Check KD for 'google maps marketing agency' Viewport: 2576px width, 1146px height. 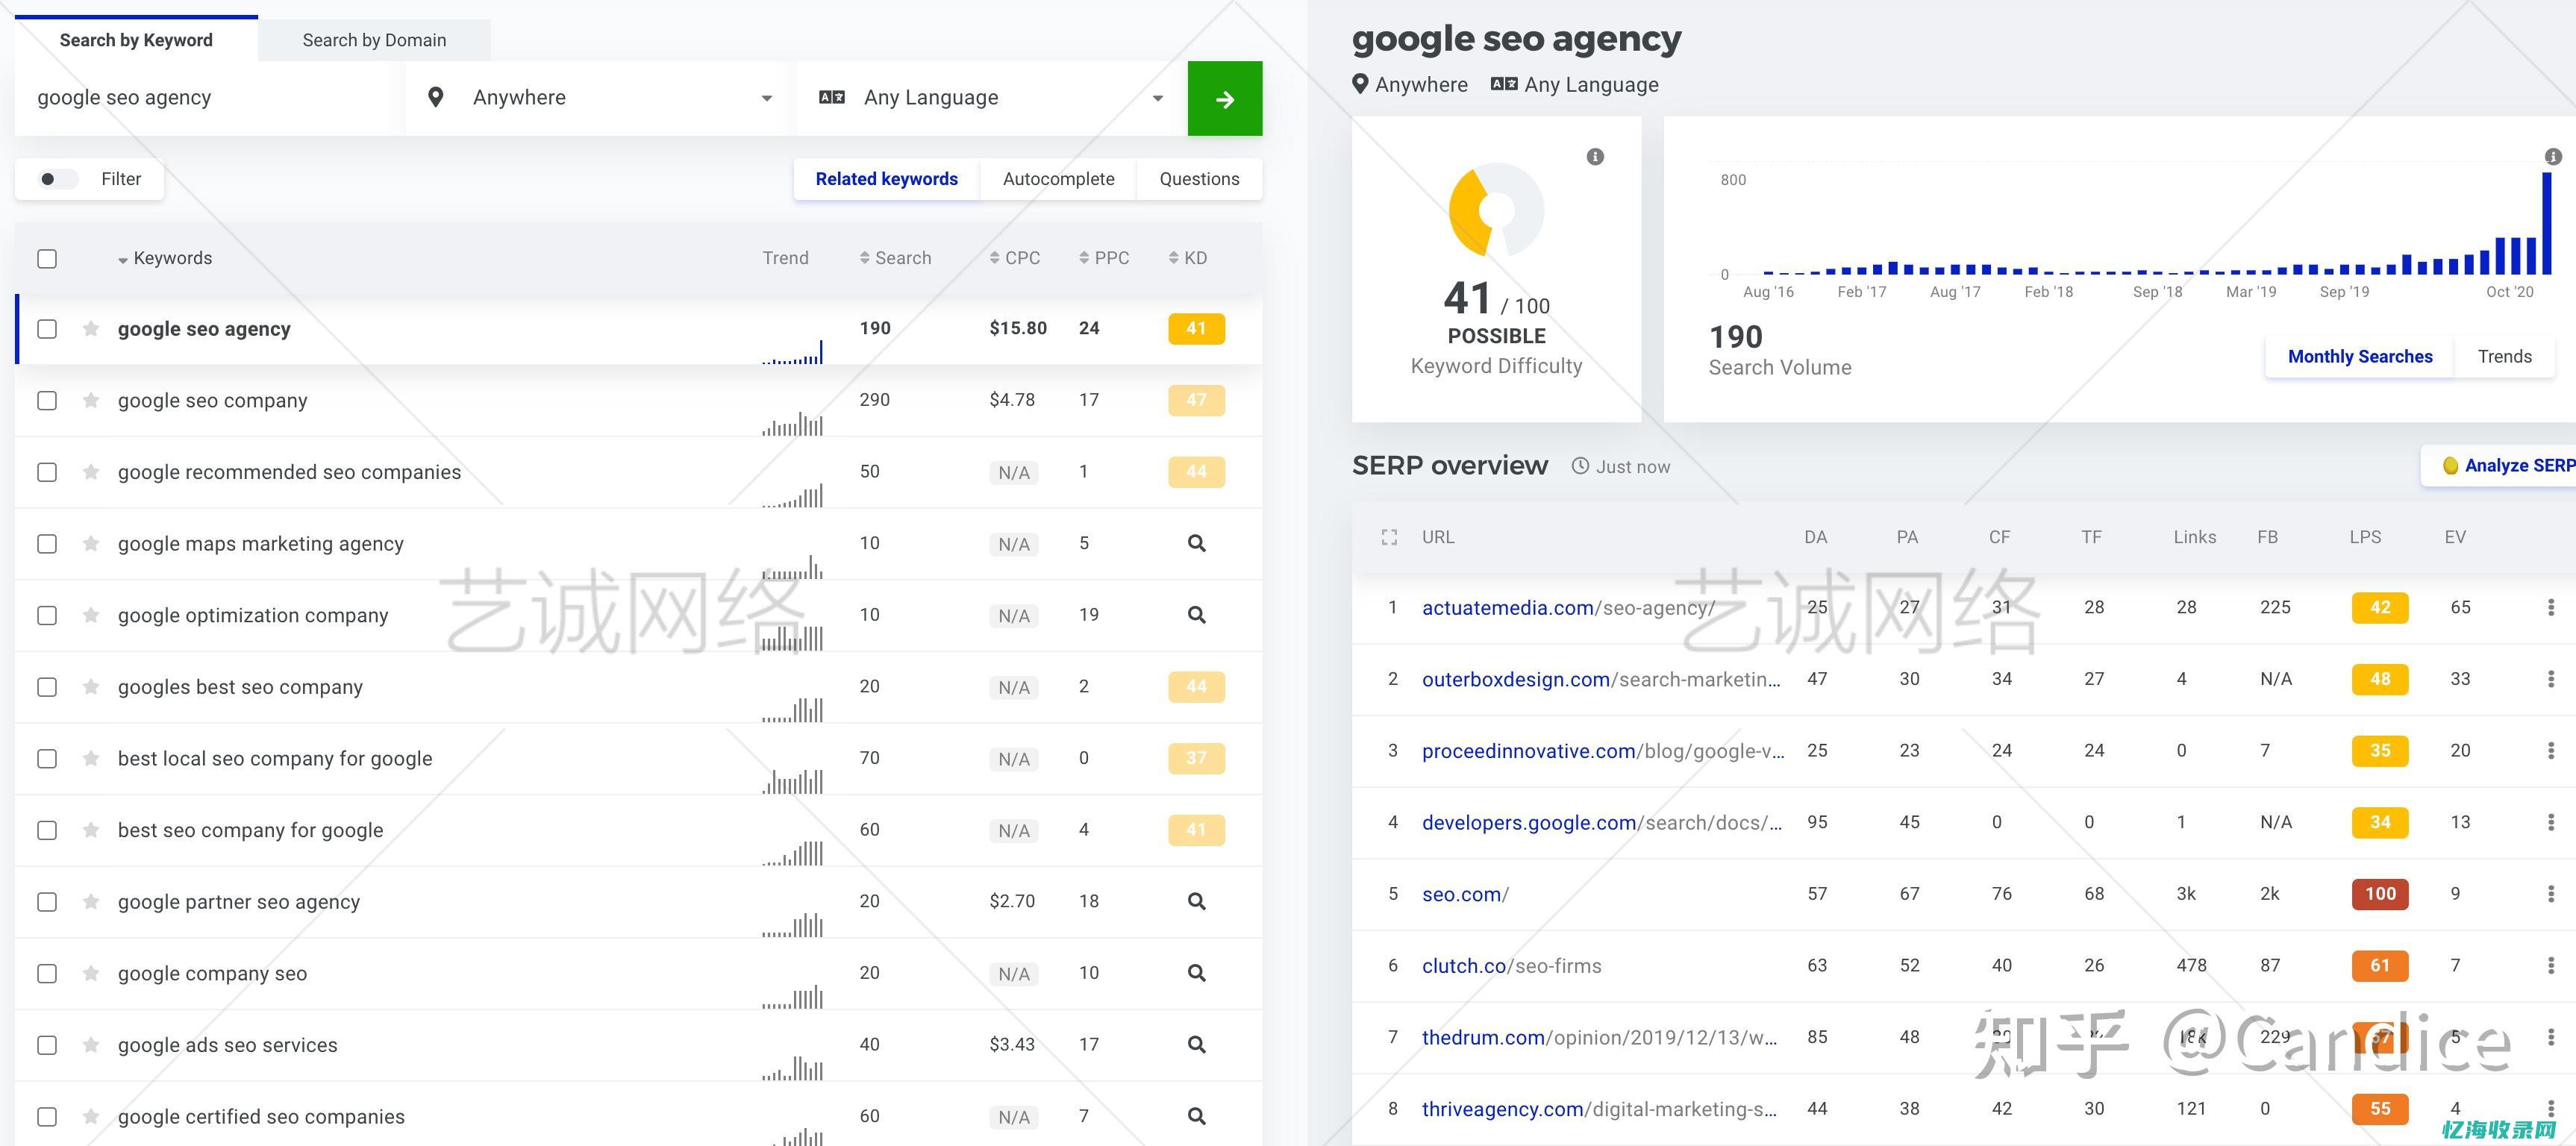pyautogui.click(x=1196, y=544)
